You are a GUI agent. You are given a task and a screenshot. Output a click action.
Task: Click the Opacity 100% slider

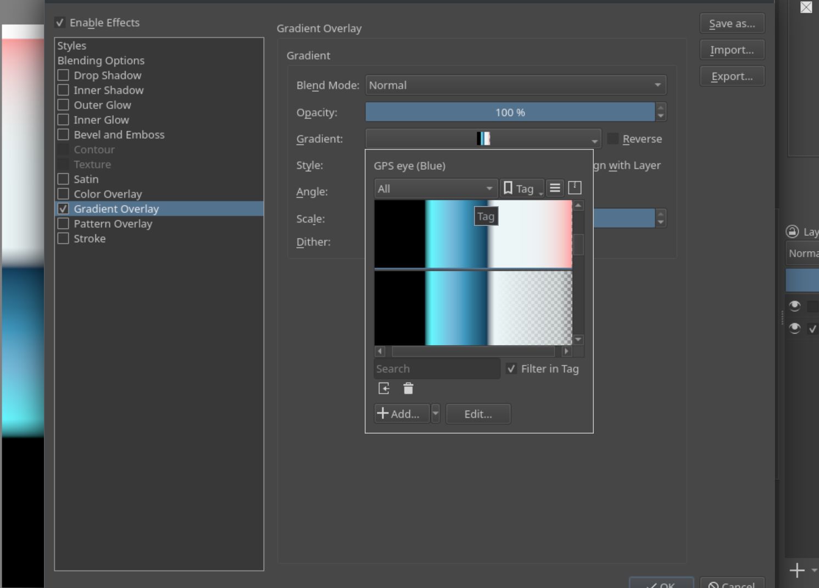[x=510, y=112]
